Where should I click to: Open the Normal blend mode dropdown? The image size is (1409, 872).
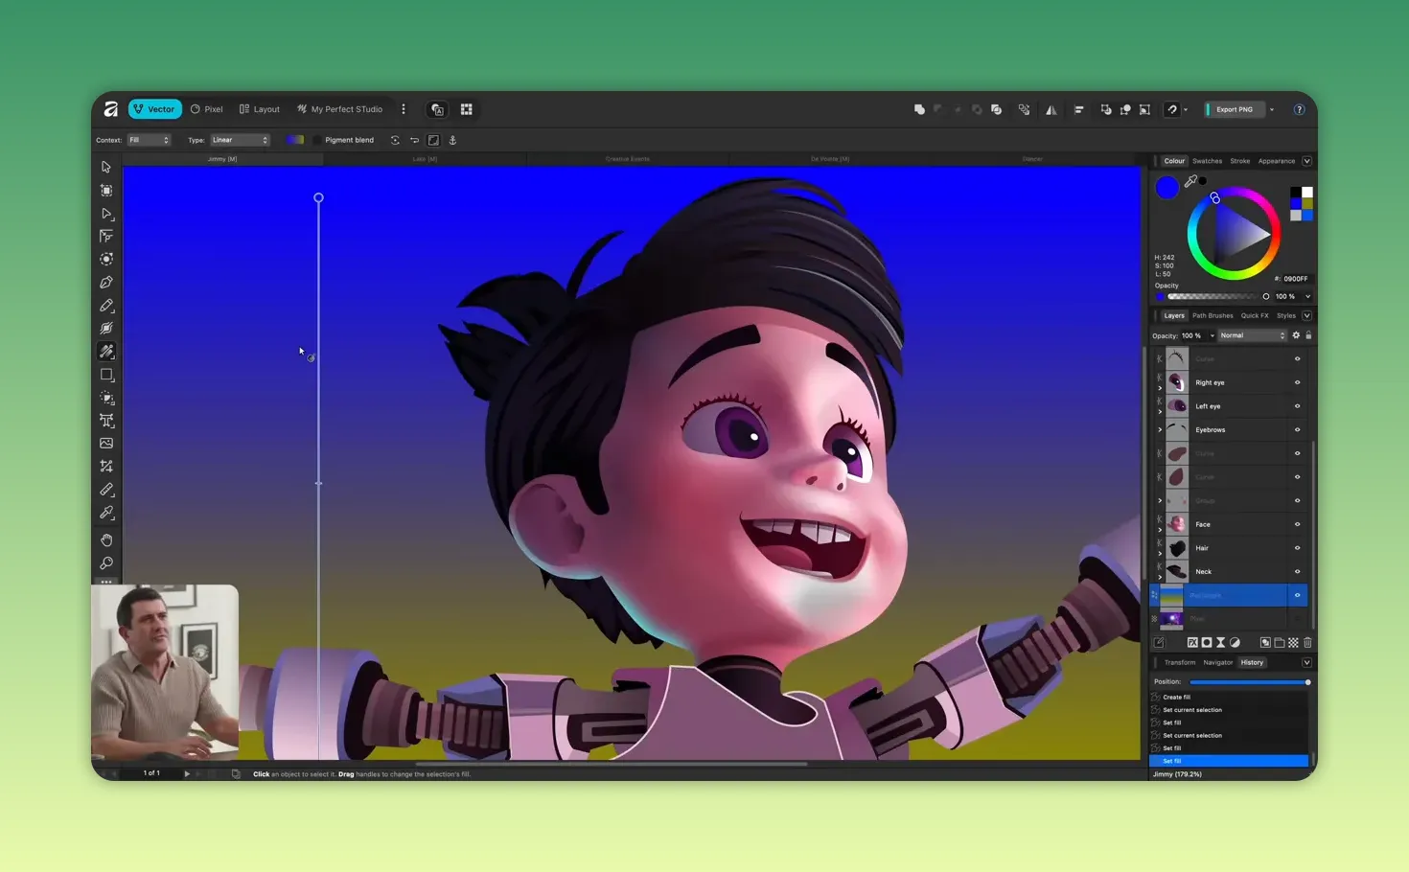[1252, 335]
